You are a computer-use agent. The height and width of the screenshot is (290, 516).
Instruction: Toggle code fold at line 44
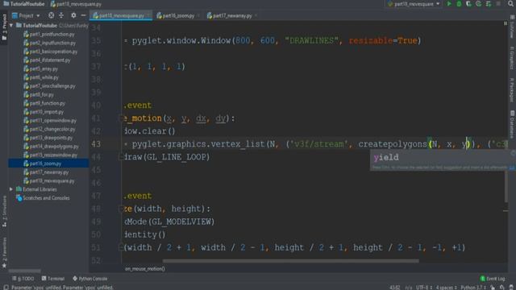point(121,157)
